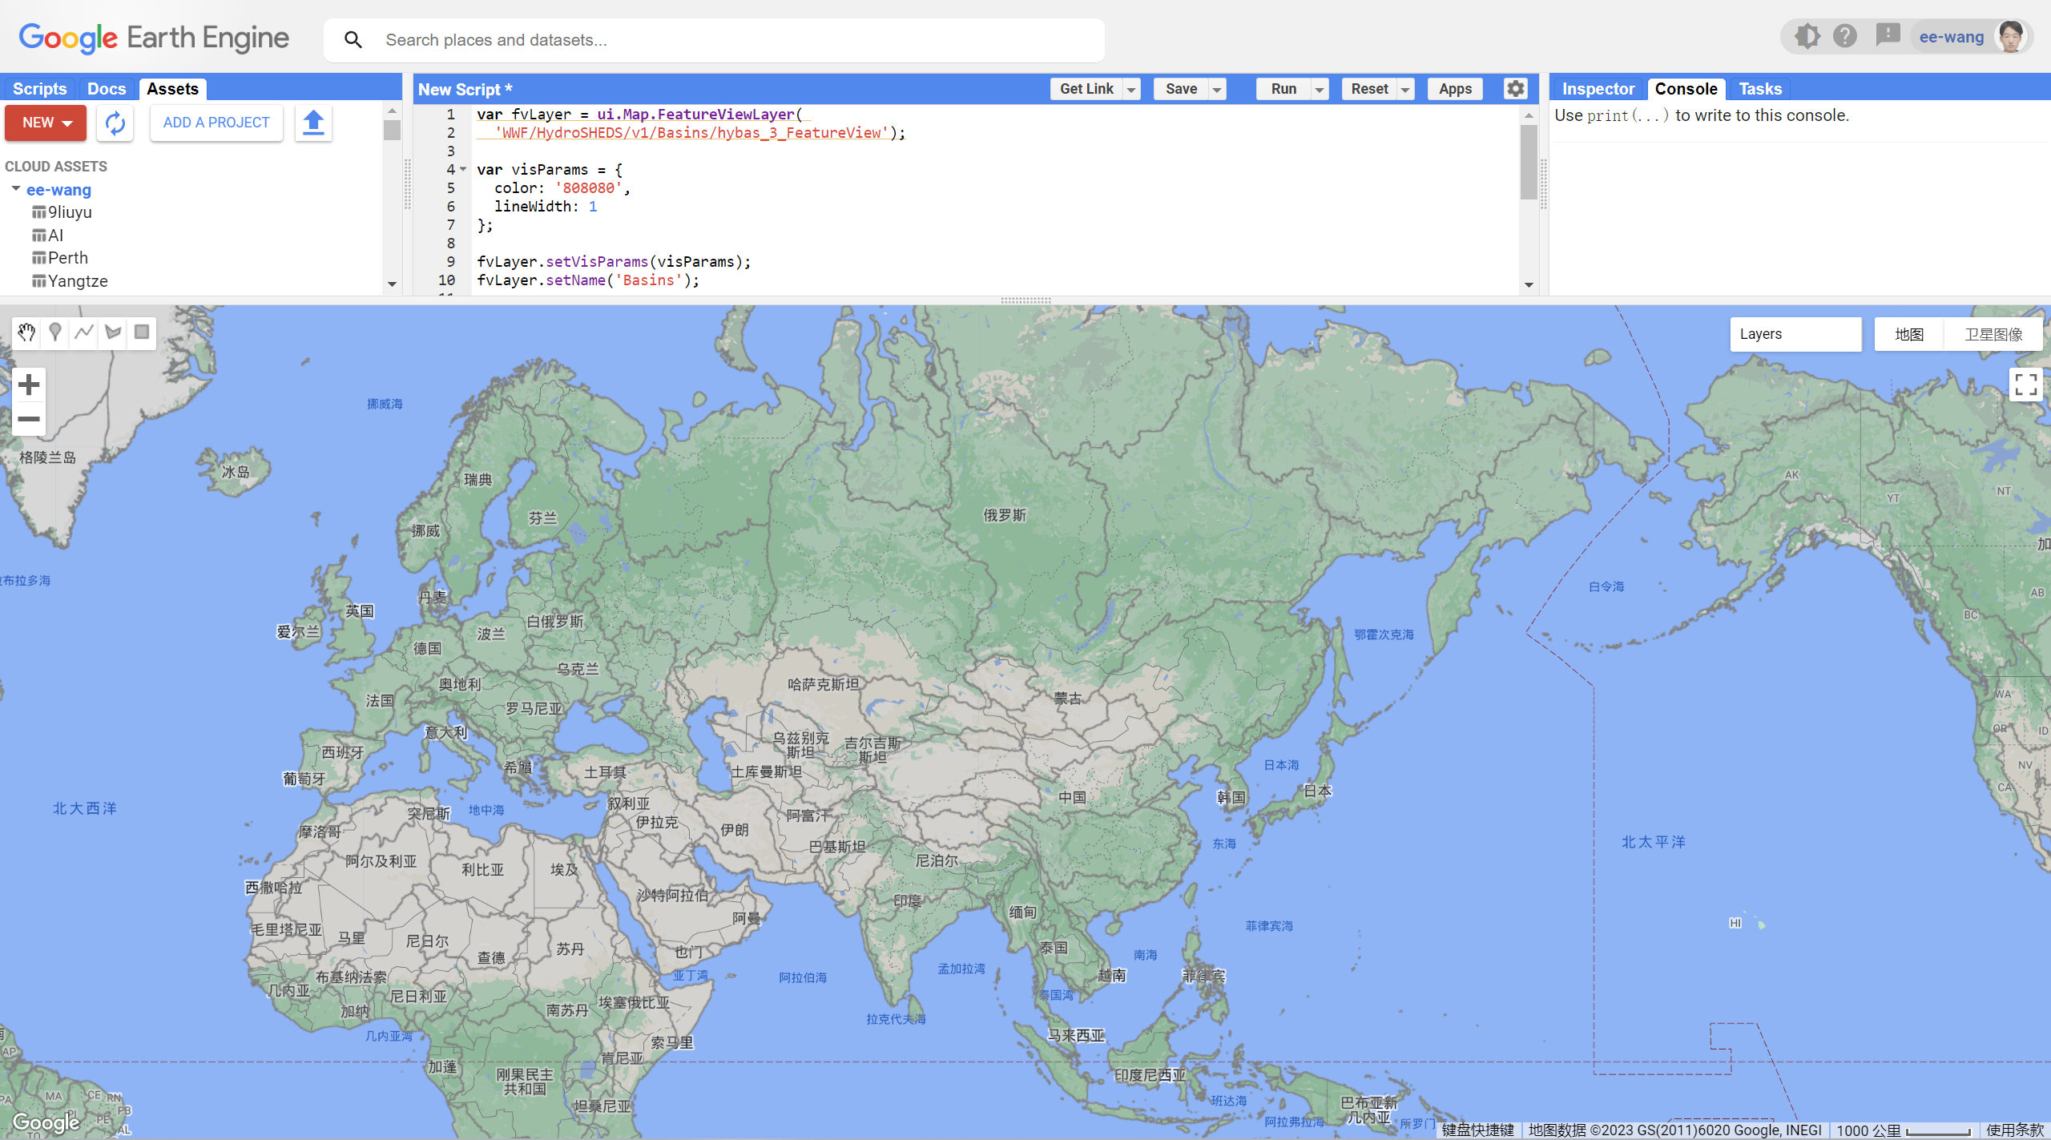Switch to the Inspector tab
2051x1140 pixels.
click(x=1598, y=89)
